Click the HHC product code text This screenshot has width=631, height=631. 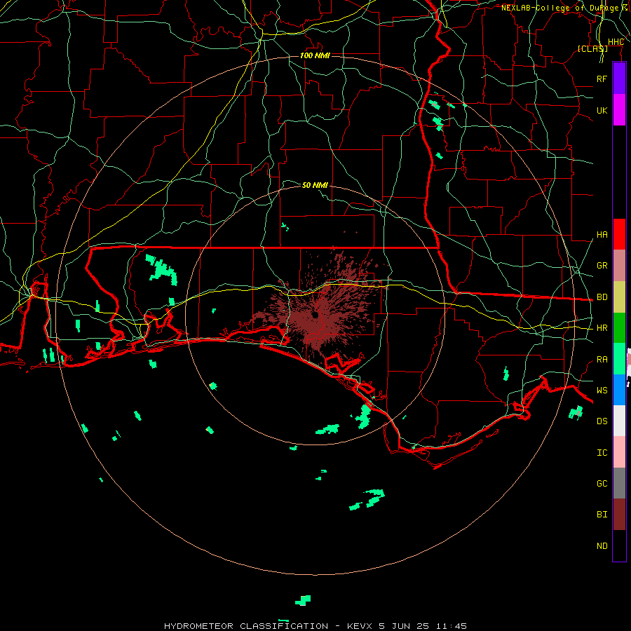[x=616, y=42]
